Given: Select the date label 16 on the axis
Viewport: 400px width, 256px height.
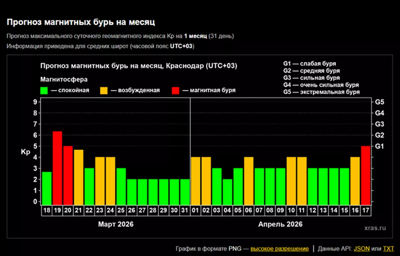Looking at the screenshot, I should [355, 211].
